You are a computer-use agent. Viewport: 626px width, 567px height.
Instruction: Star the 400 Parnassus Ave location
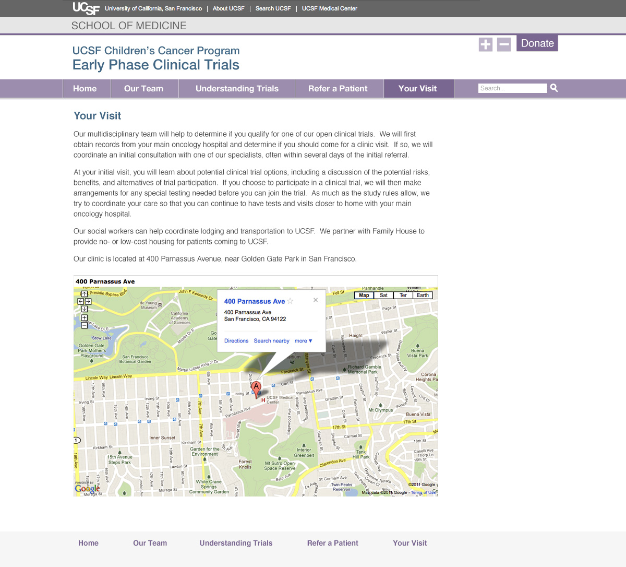coord(291,301)
